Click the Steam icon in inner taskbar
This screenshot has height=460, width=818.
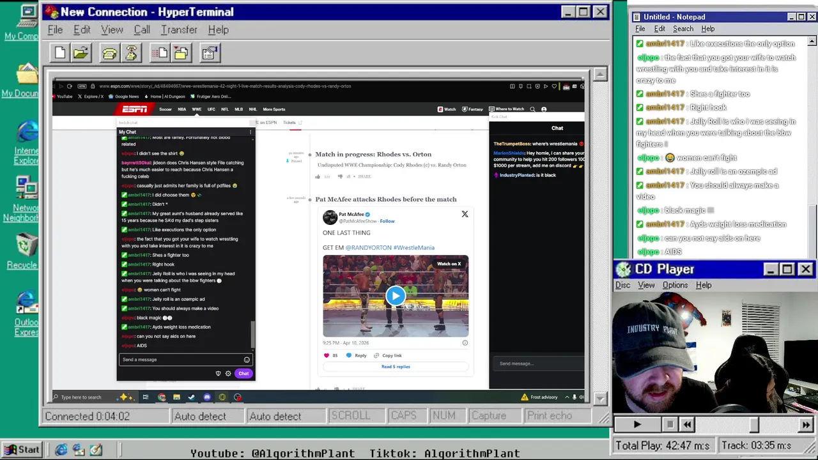pyautogui.click(x=191, y=397)
